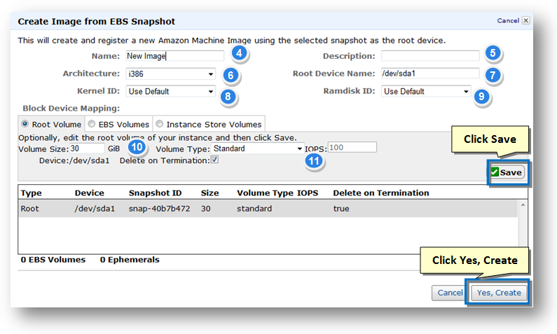Click the IOPS column header

coord(308,193)
